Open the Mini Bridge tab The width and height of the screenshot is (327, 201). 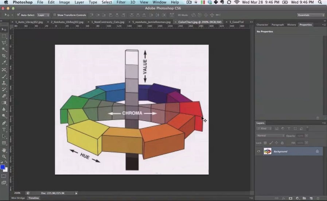[18, 198]
